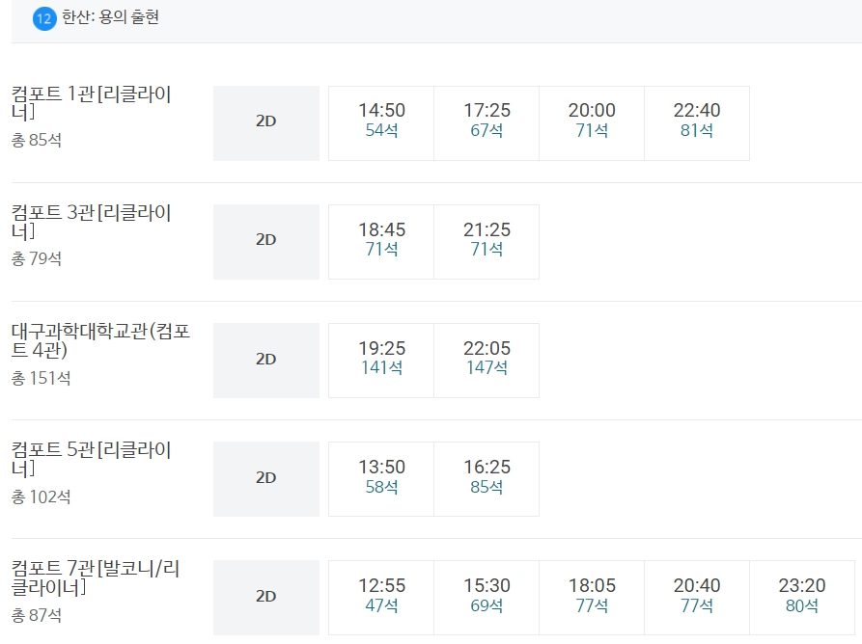Book the 13:50 showtime in 컴포트 5관

tap(379, 478)
